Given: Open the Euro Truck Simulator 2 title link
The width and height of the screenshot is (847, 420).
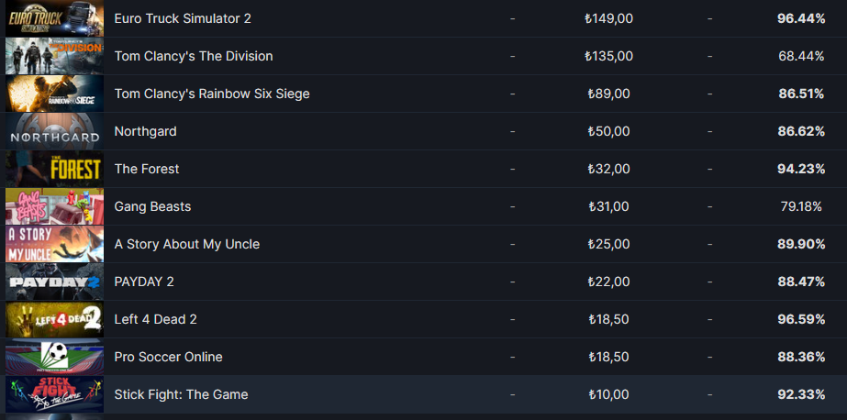Looking at the screenshot, I should pyautogui.click(x=183, y=18).
